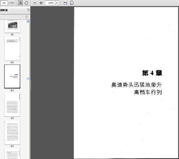Open the zoom percentage dropdown arrow
The width and height of the screenshot is (179, 159).
[x=57, y=3]
